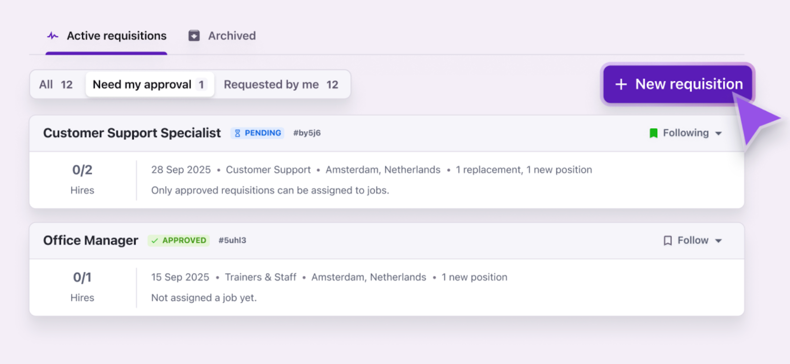Click the green Following bookmark icon

tap(653, 133)
